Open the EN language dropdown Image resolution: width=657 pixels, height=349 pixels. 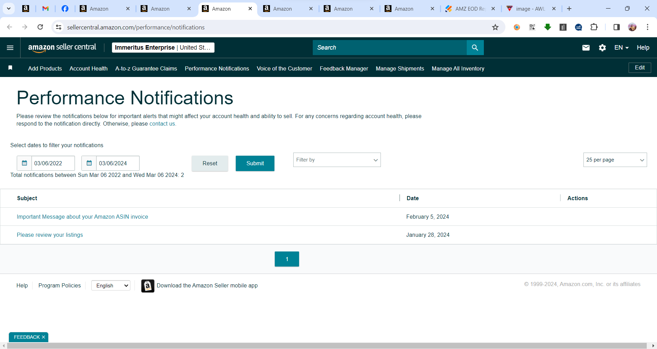point(621,48)
